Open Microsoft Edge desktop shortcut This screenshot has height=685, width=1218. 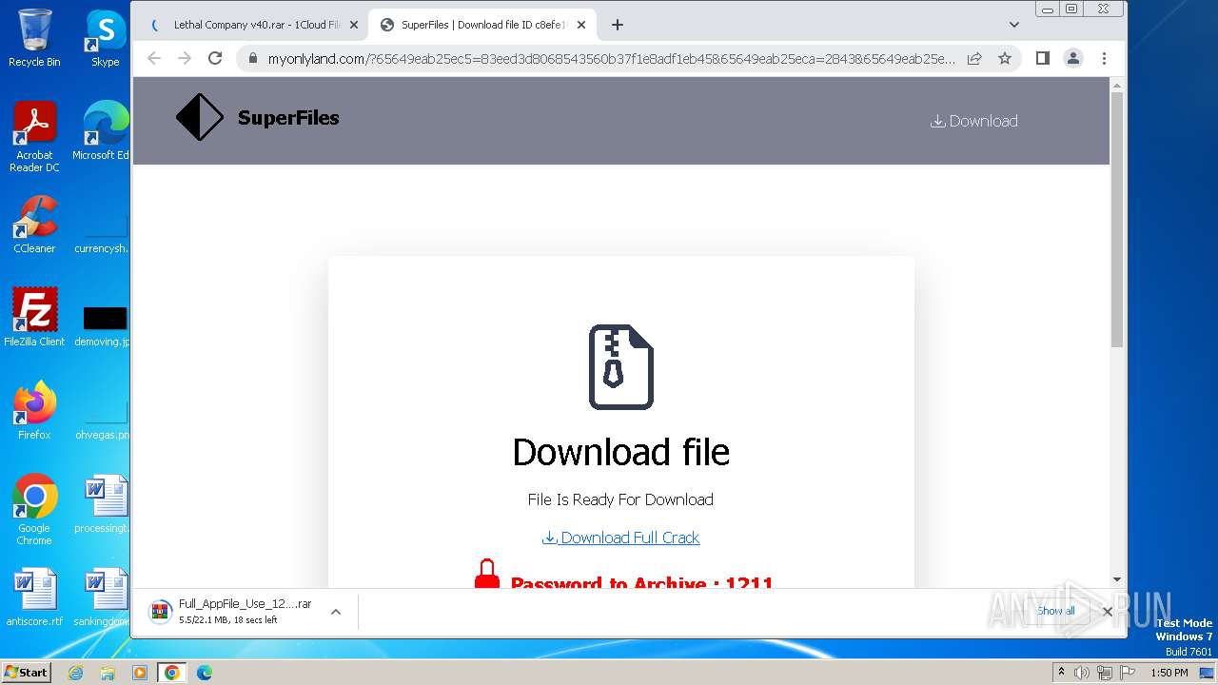(x=103, y=131)
